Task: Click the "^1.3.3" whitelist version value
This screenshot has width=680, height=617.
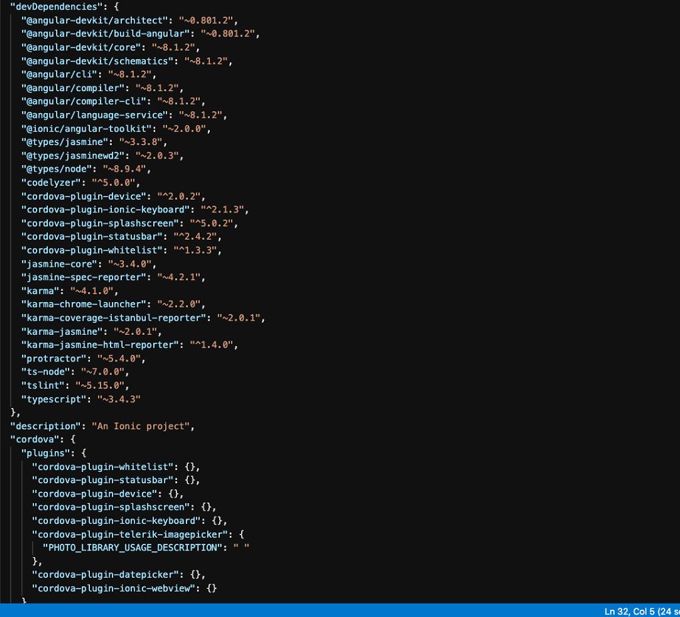Action: click(x=194, y=250)
